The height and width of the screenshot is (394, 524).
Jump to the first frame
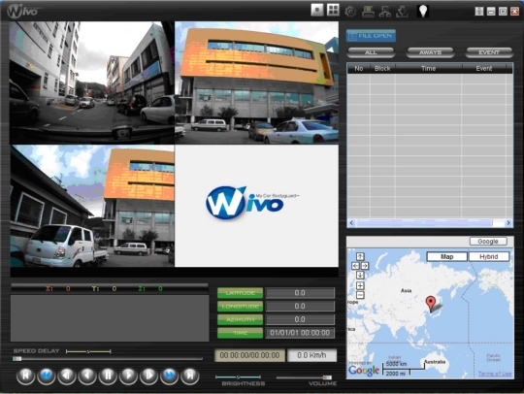click(x=25, y=376)
